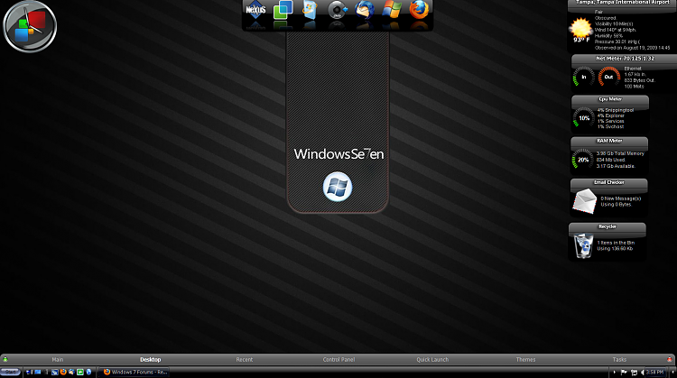Click the round clock widget

[x=30, y=26]
